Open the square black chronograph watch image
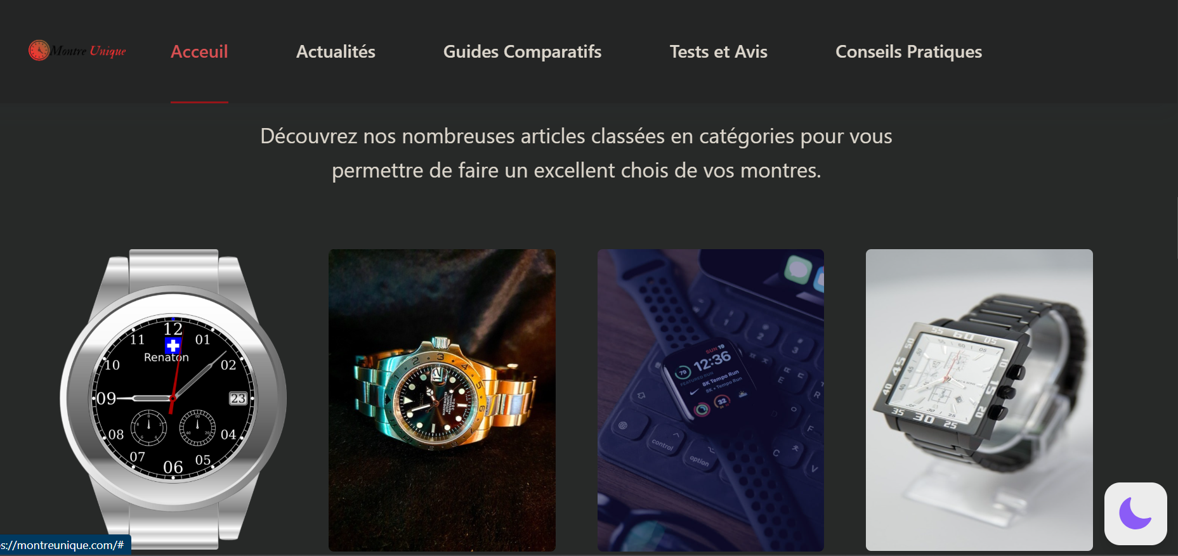Screen dimensions: 1178x556 point(979,400)
